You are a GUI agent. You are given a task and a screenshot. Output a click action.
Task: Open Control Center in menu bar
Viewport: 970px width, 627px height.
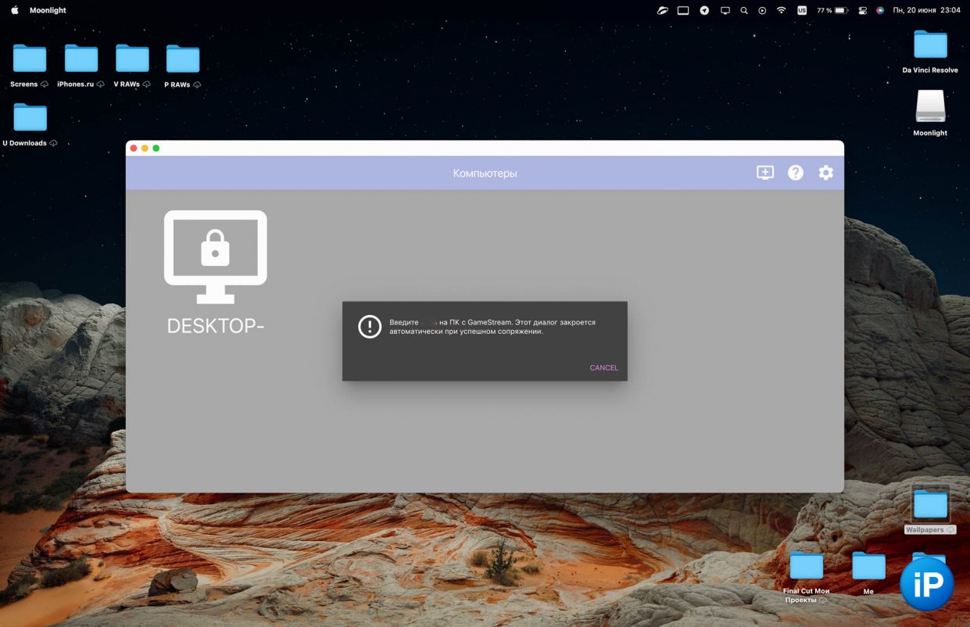863,10
